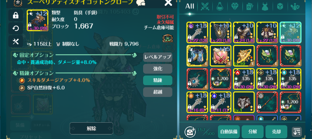The height and width of the screenshot is (139, 312).
Task: Open the chat bubble icon beside item title
Action: pyautogui.click(x=140, y=3)
